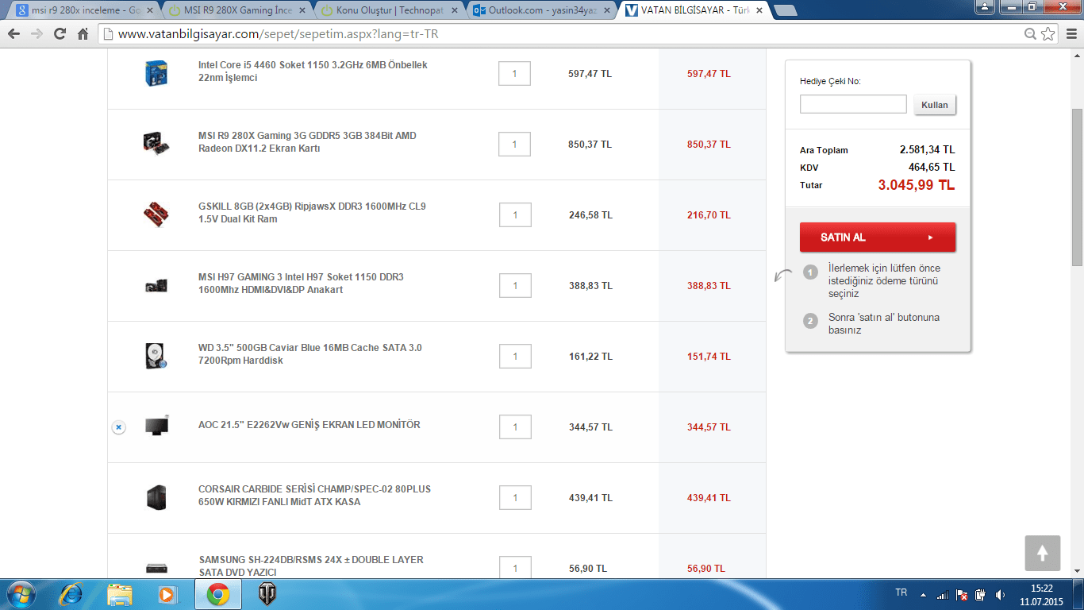Click the SATIN AL purchase button

878,237
